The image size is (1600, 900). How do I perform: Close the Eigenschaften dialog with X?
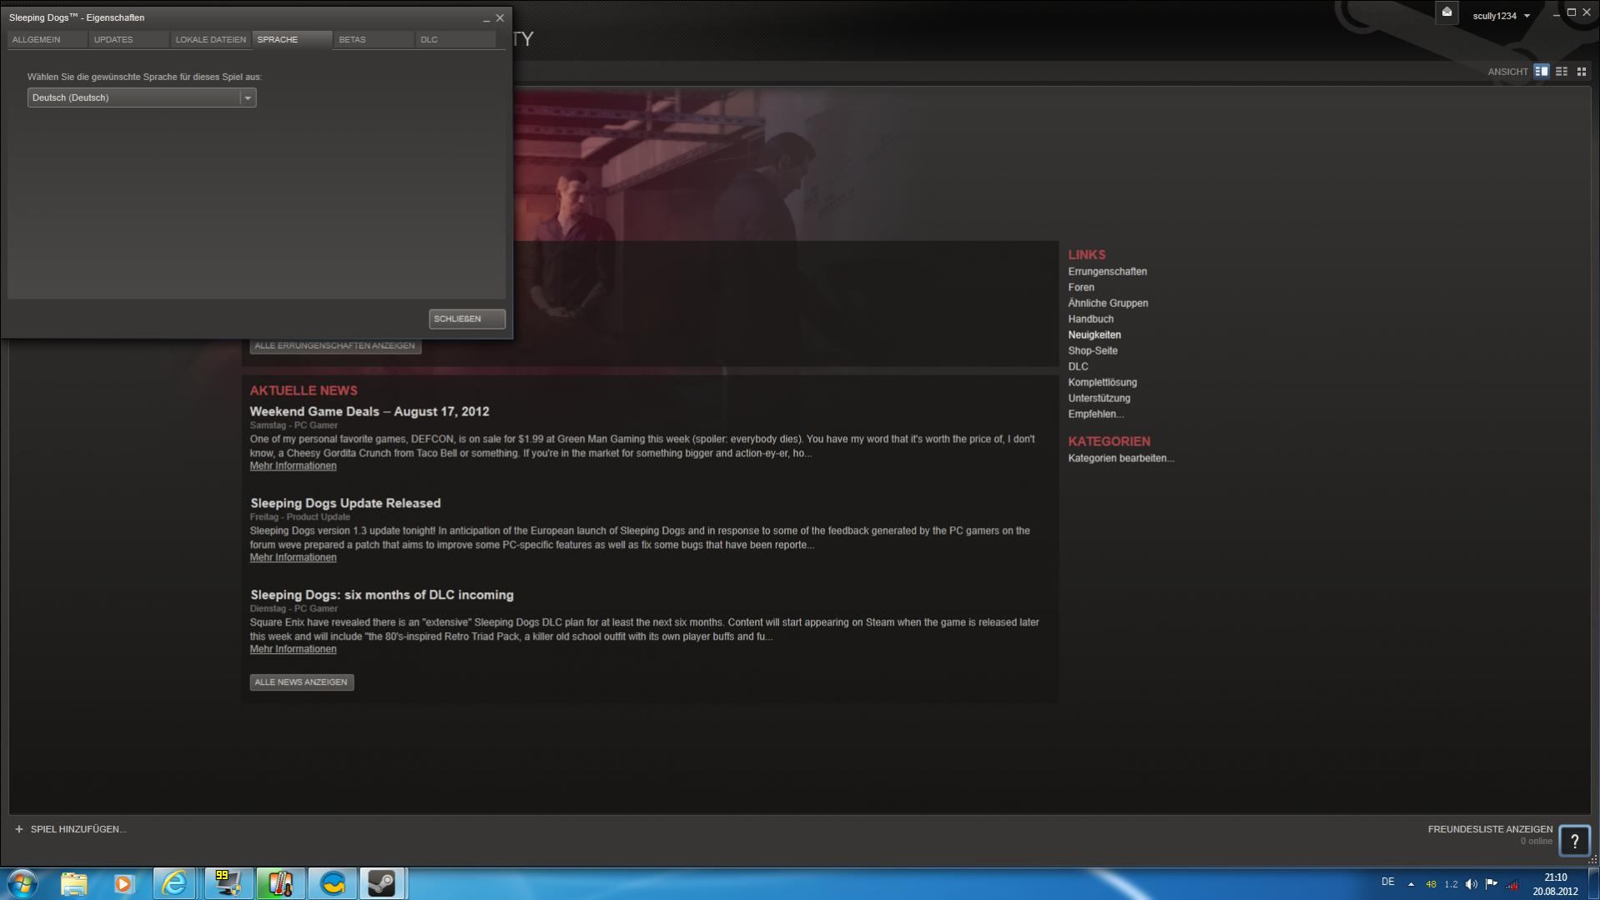(500, 18)
